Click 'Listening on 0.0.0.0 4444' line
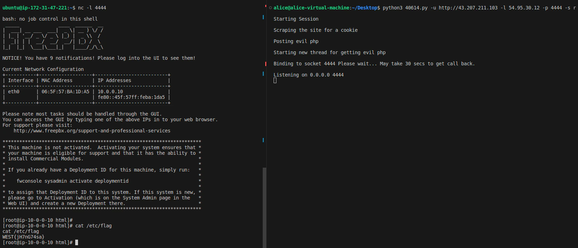Viewport: 578px width, 248px height. click(309, 75)
